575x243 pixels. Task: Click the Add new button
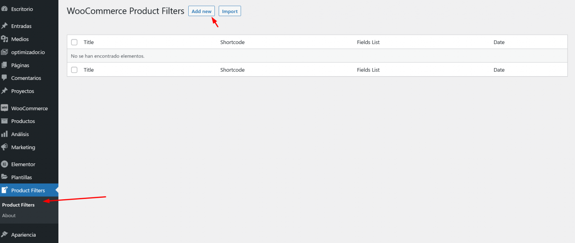[x=201, y=11]
